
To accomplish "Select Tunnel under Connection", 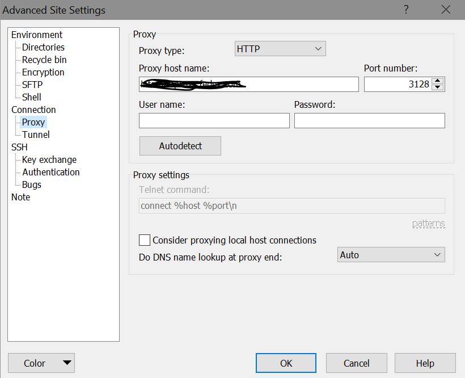I will (x=36, y=135).
